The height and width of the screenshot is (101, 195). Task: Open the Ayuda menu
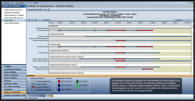36,3
